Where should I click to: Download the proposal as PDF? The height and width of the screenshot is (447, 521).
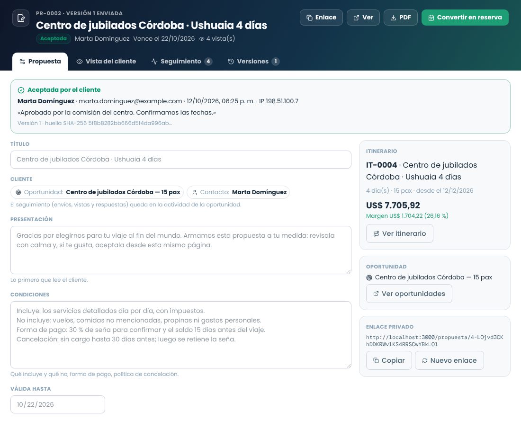400,18
